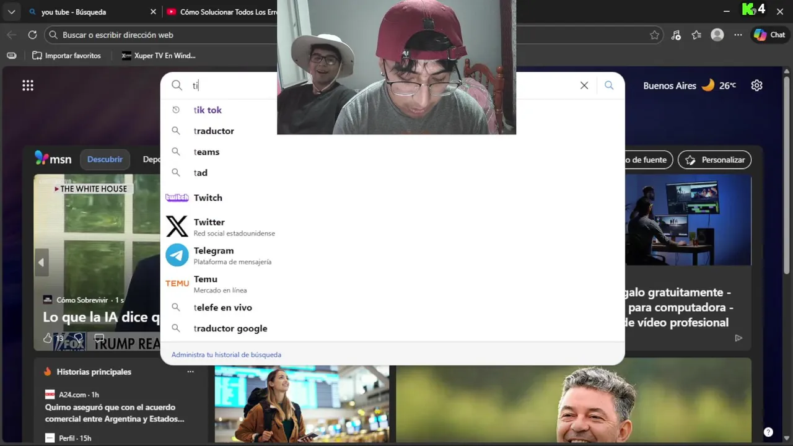
Task: Click the ad choices triangle icon
Action: (738, 338)
